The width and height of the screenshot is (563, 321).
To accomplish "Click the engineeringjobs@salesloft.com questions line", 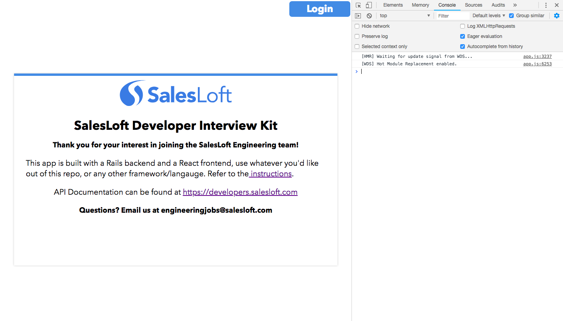I will click(x=176, y=210).
